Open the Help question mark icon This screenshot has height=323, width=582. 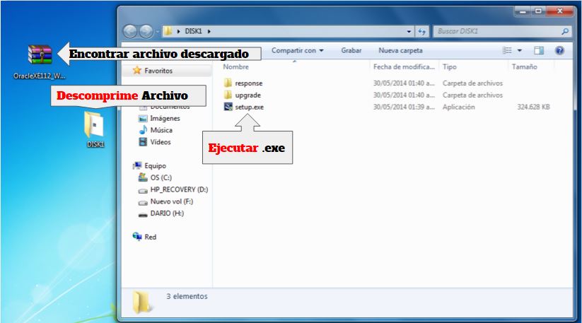click(x=559, y=51)
